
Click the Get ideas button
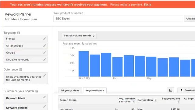(190, 19)
